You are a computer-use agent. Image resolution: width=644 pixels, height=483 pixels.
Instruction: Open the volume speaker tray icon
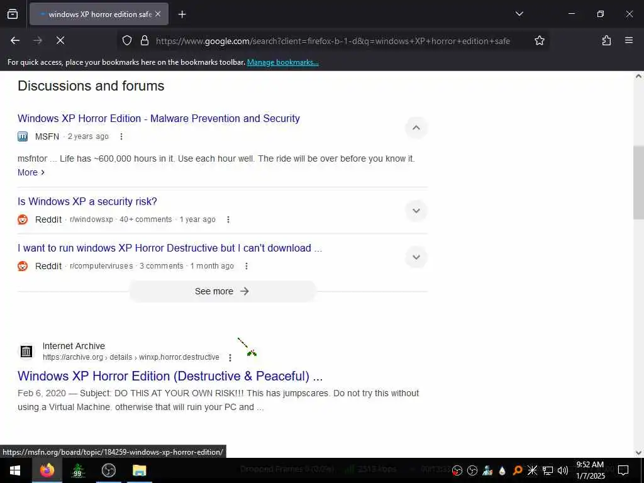point(563,470)
